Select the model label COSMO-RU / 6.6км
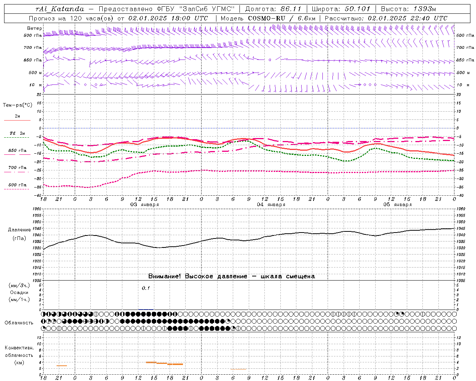Screen dimensions: 476x381 coord(282,18)
